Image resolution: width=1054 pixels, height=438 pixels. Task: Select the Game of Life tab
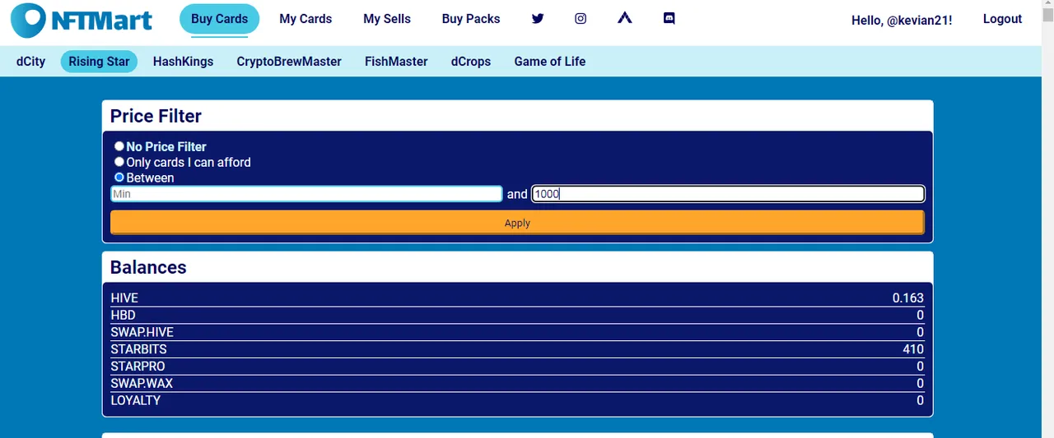click(550, 62)
